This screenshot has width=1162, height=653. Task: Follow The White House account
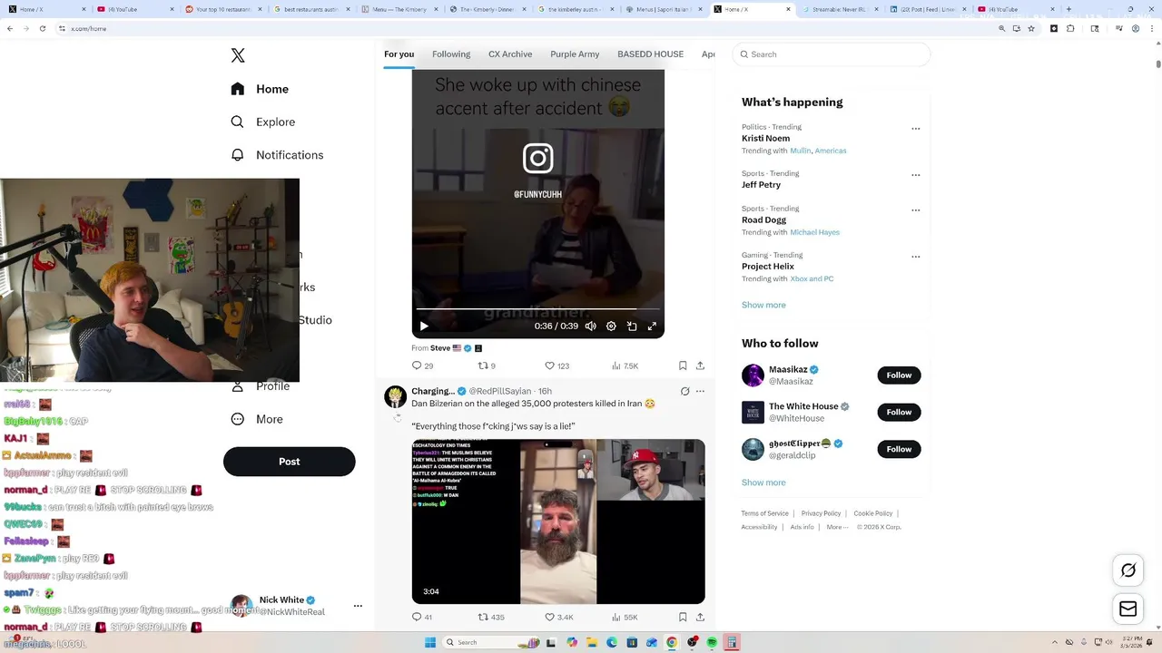click(899, 413)
